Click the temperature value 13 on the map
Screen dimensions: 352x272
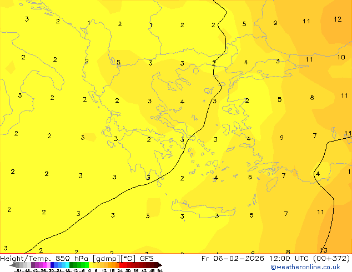pyautogui.click(x=324, y=250)
